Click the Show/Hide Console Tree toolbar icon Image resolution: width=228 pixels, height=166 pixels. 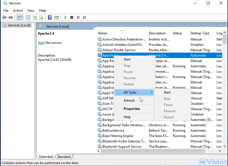20,18
